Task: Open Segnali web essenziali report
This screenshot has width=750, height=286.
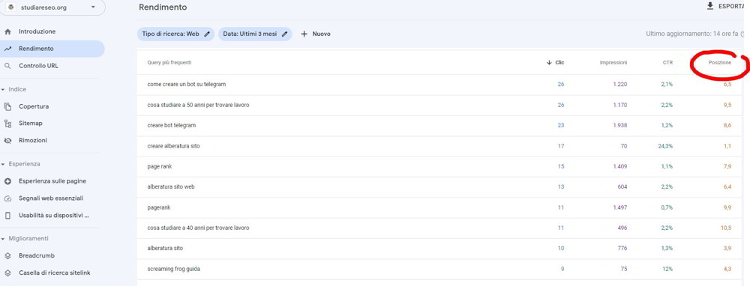Action: 52,198
